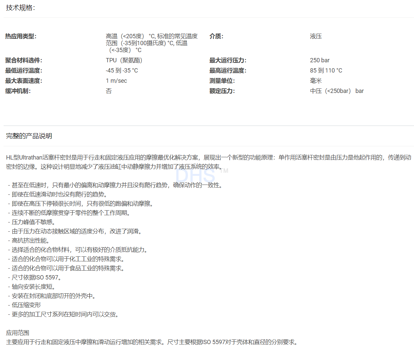Click the bullet 更多的加工尺寸系列在短时间内可以交货

[x=64, y=314]
